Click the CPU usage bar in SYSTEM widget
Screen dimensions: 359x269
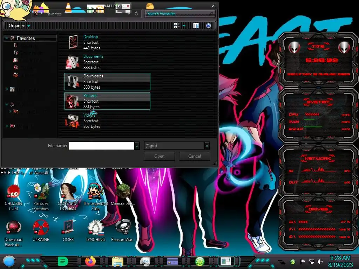click(x=312, y=115)
